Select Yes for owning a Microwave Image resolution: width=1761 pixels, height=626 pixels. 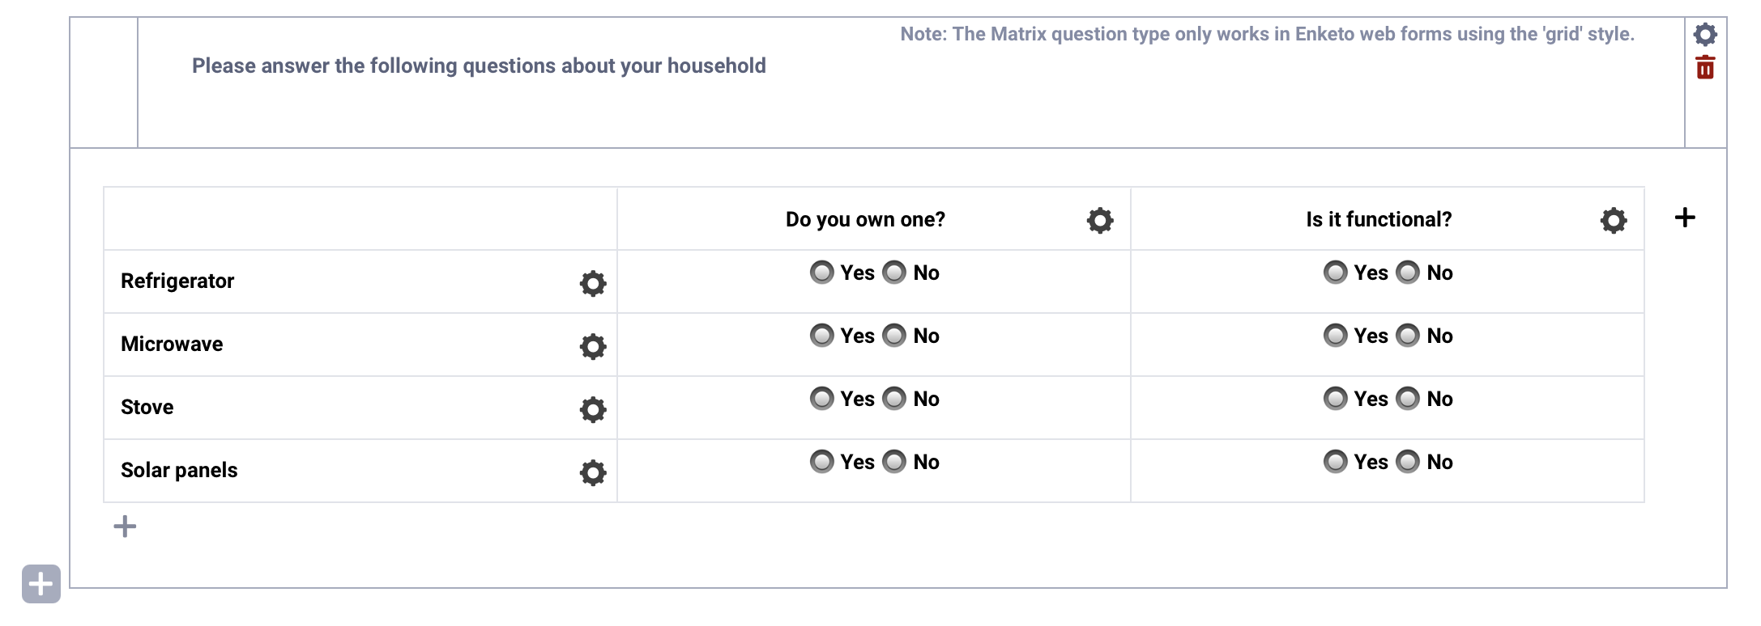click(x=821, y=336)
